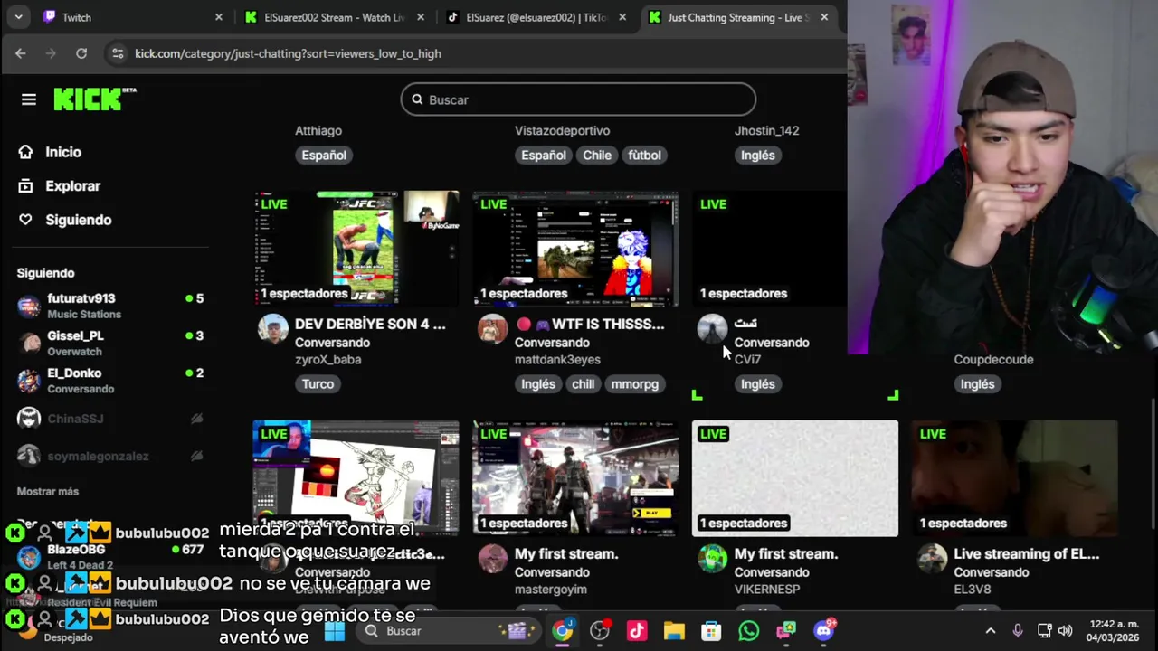Screen dimensions: 1158x651
Task: Click the Windows taskbar Buscar box
Action: [448, 631]
